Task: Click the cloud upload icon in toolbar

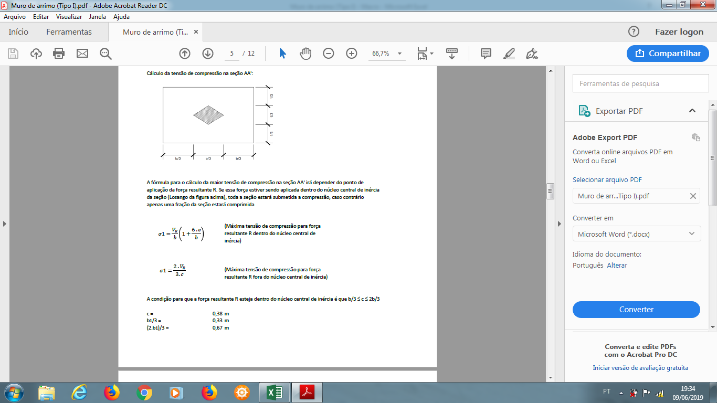Action: tap(36, 54)
